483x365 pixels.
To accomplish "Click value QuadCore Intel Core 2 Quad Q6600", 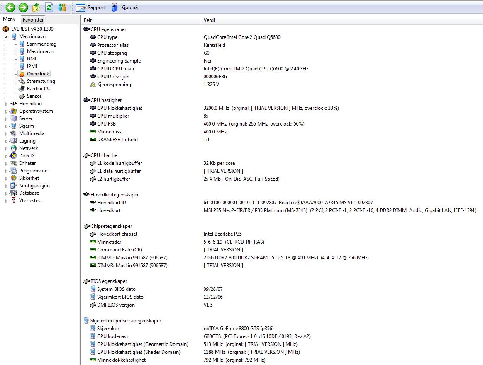I will pyautogui.click(x=242, y=37).
